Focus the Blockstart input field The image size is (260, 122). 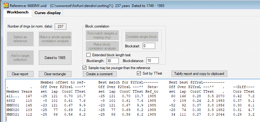coord(149,46)
